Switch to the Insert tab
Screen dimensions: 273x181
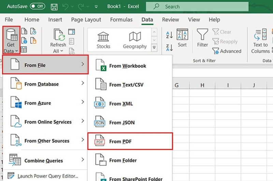[55, 20]
